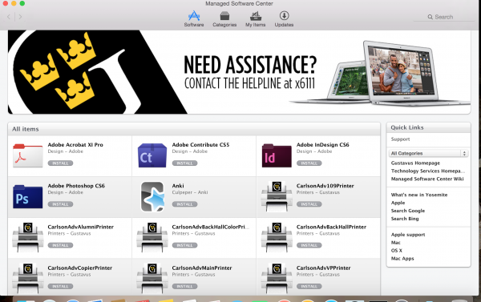Click the Search field
This screenshot has height=302, width=481.
pos(444,17)
